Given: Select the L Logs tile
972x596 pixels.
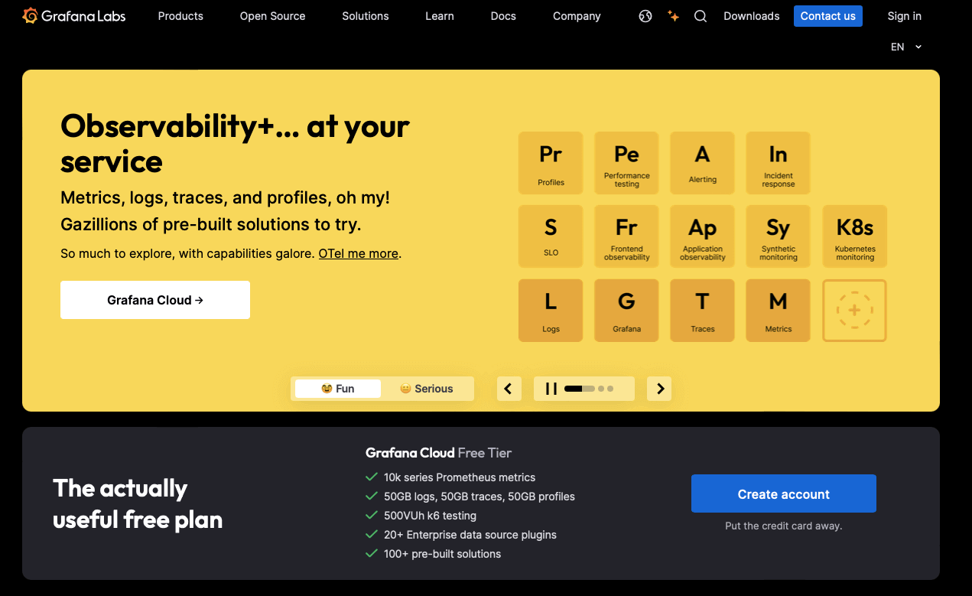Looking at the screenshot, I should click(551, 310).
